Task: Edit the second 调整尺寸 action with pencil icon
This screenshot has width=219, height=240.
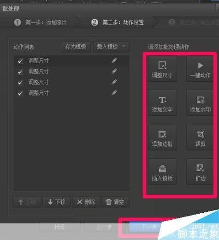Action: click(x=114, y=71)
